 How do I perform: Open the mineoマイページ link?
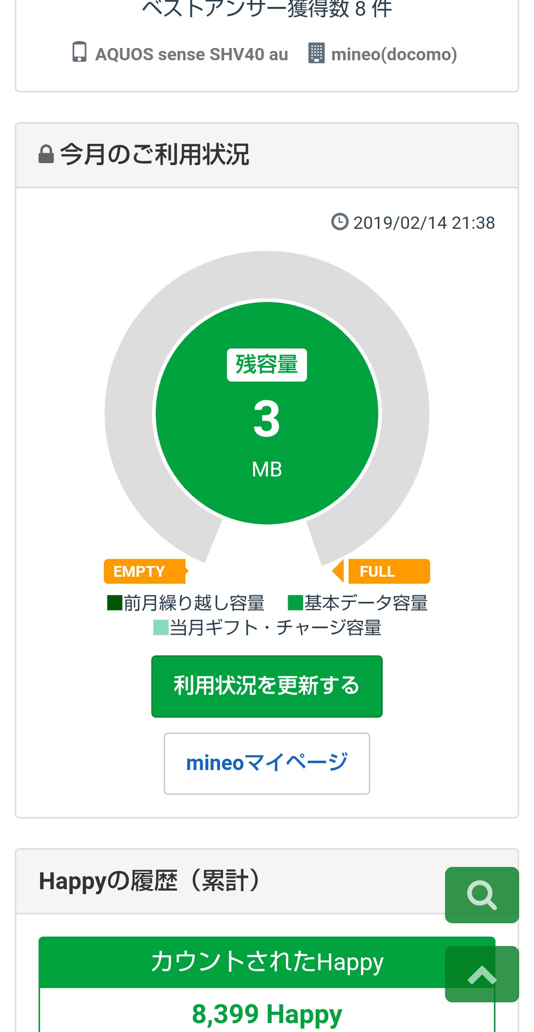click(x=267, y=763)
